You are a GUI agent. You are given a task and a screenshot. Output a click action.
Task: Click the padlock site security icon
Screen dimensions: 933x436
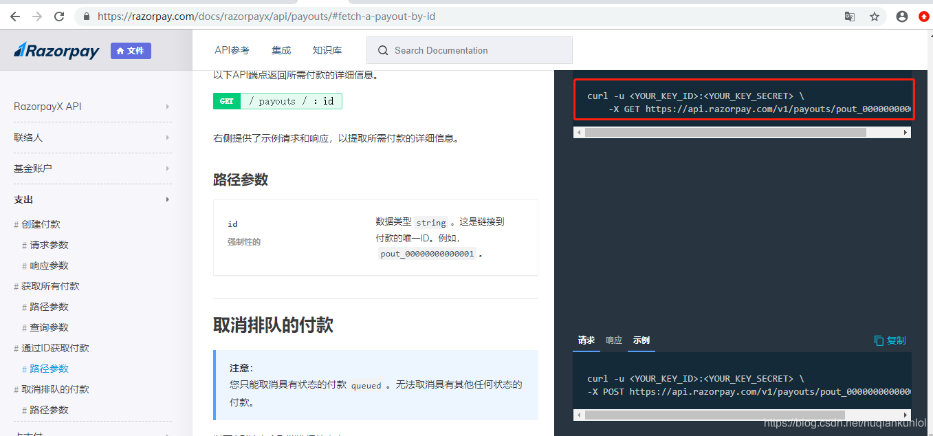pos(86,17)
